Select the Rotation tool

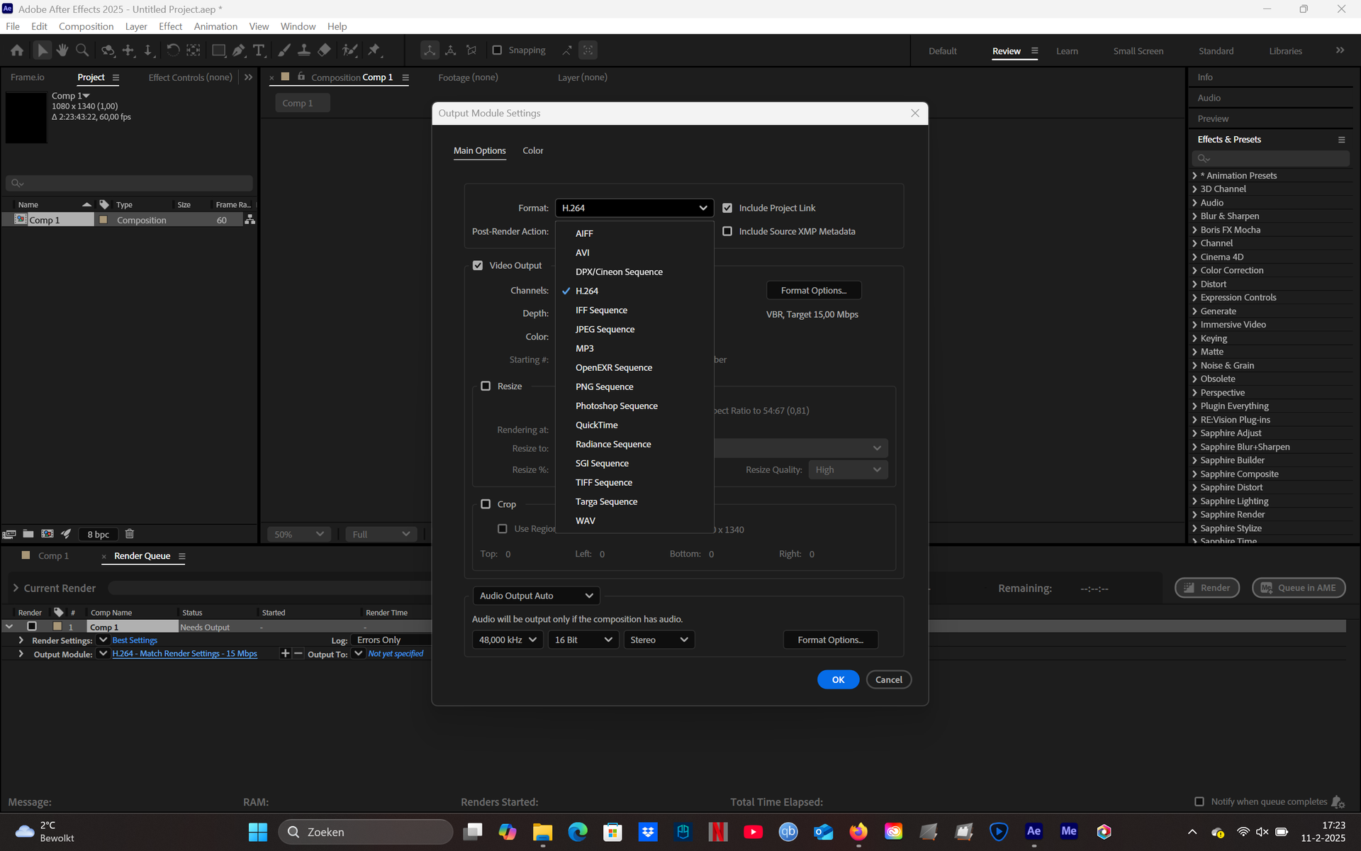click(172, 50)
